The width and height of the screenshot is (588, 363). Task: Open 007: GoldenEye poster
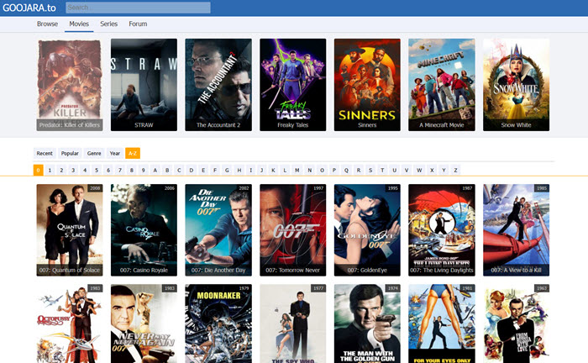point(367,230)
